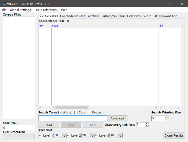This screenshot has width=188, height=142.
Task: Decrease Level 3 sort position
Action: click(120, 136)
